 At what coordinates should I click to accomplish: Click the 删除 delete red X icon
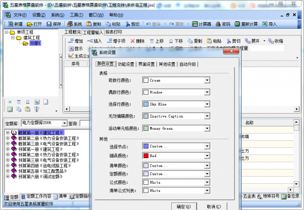pyautogui.click(x=132, y=41)
